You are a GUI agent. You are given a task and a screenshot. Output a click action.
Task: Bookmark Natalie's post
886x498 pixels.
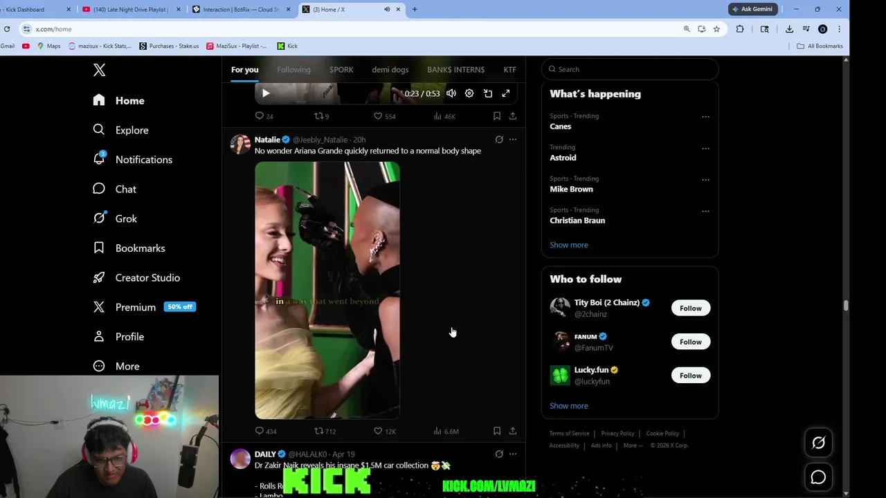(497, 431)
